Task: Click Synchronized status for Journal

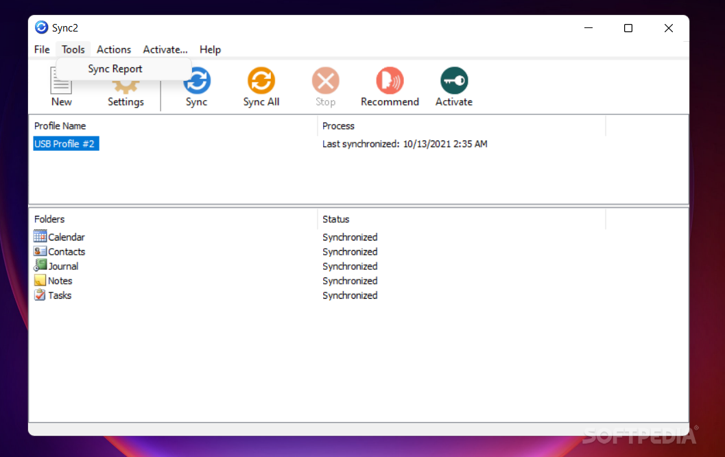Action: click(350, 266)
